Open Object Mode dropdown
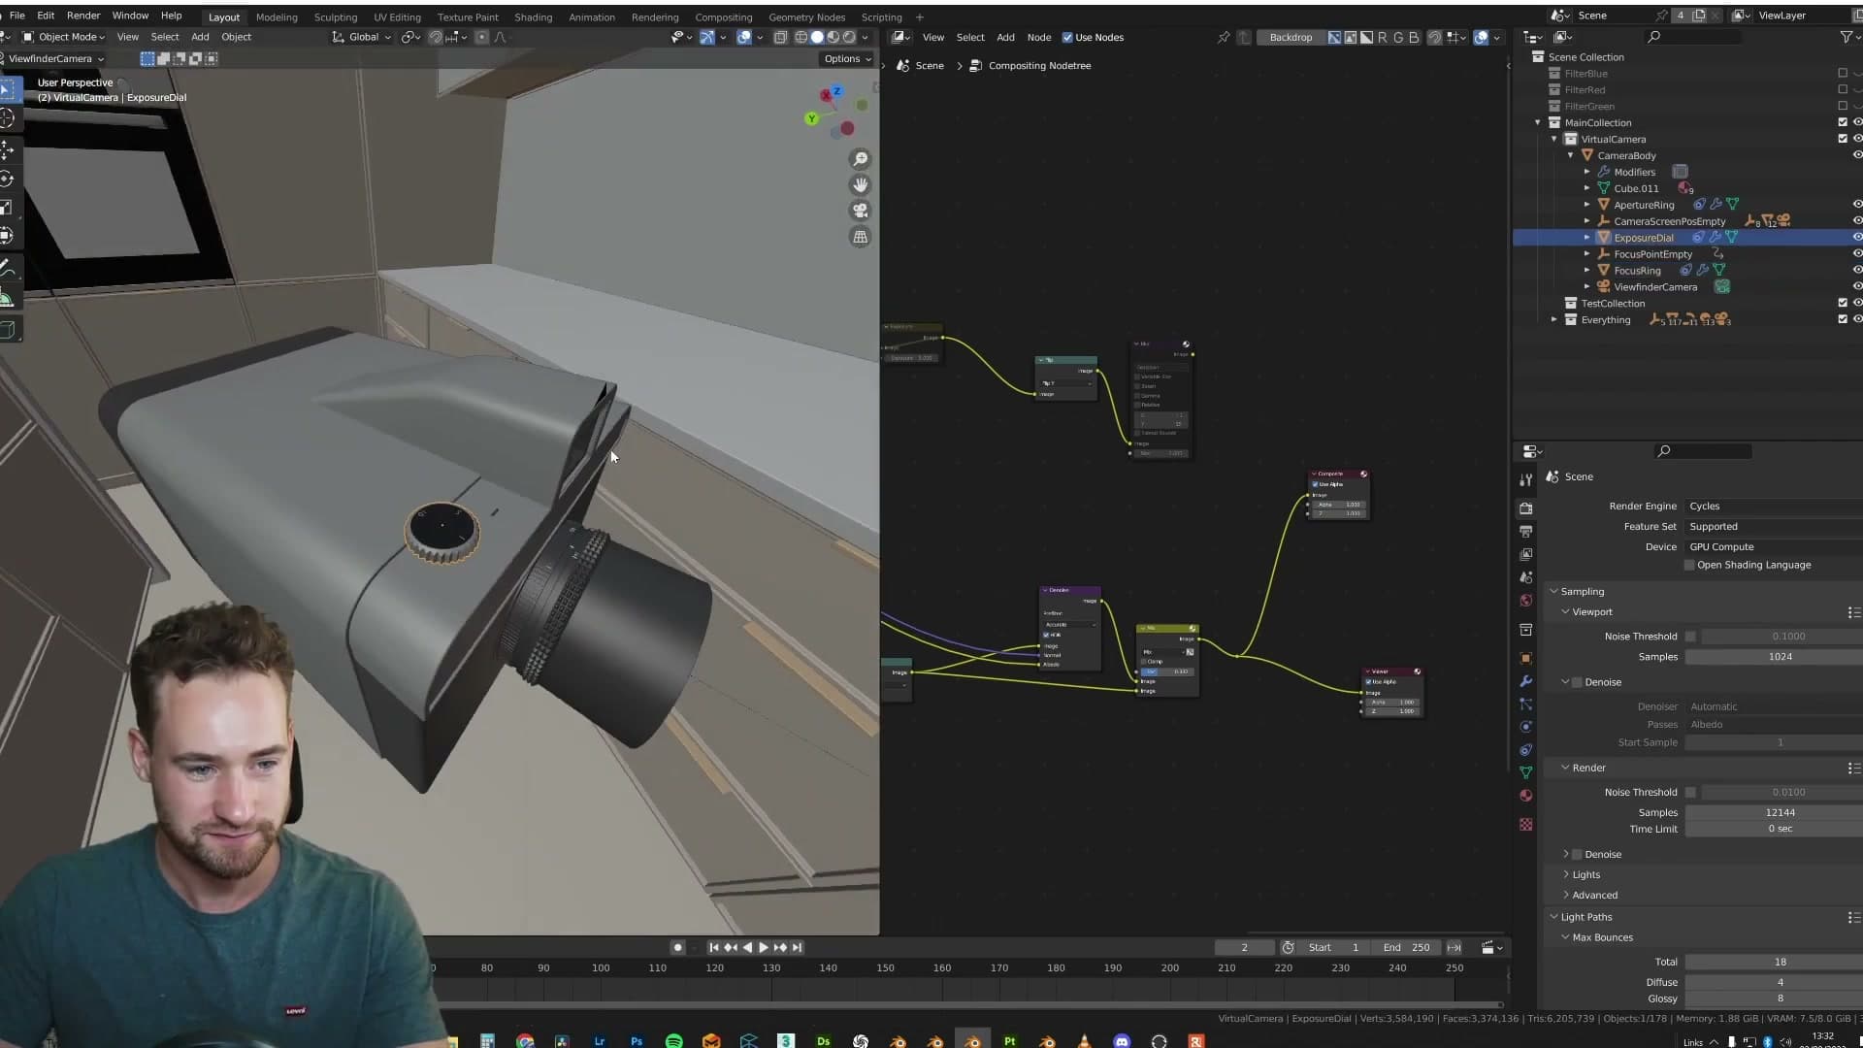This screenshot has height=1048, width=1863. coord(63,37)
